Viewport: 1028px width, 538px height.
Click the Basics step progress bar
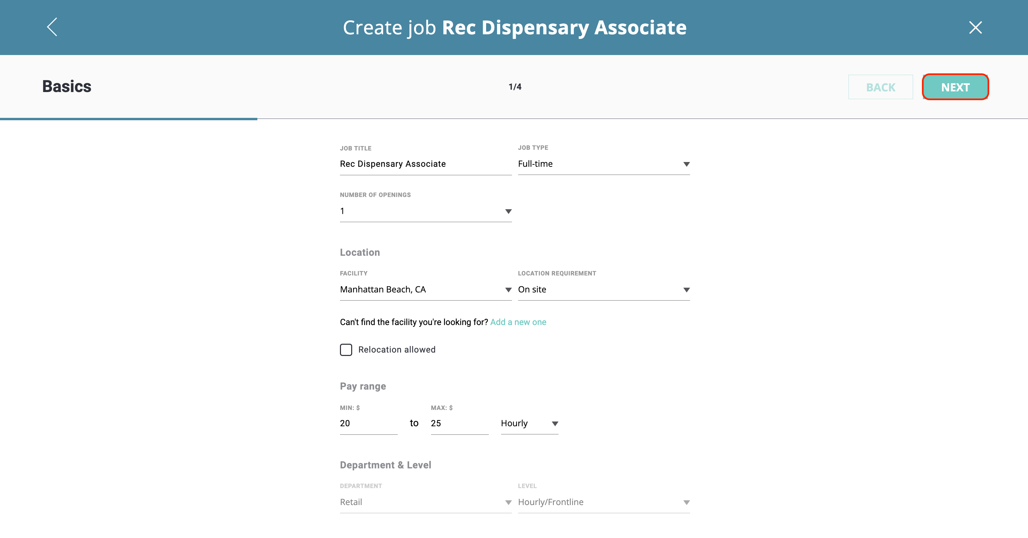click(128, 119)
